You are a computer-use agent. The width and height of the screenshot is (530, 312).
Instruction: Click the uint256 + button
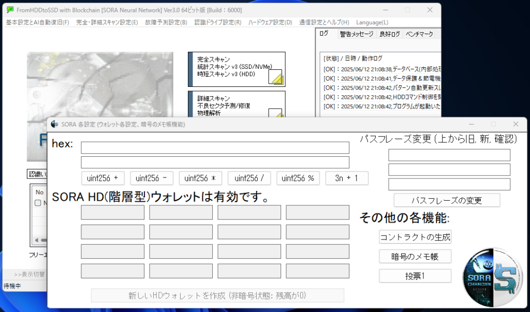point(103,178)
